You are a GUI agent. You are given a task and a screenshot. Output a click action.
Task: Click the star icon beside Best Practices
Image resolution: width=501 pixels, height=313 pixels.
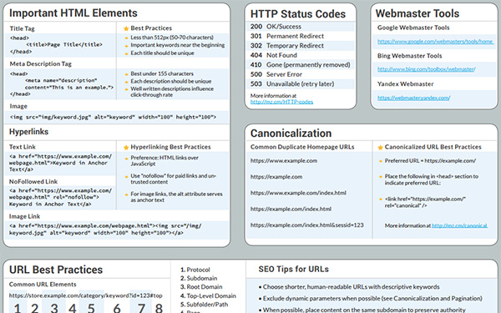[x=126, y=28]
